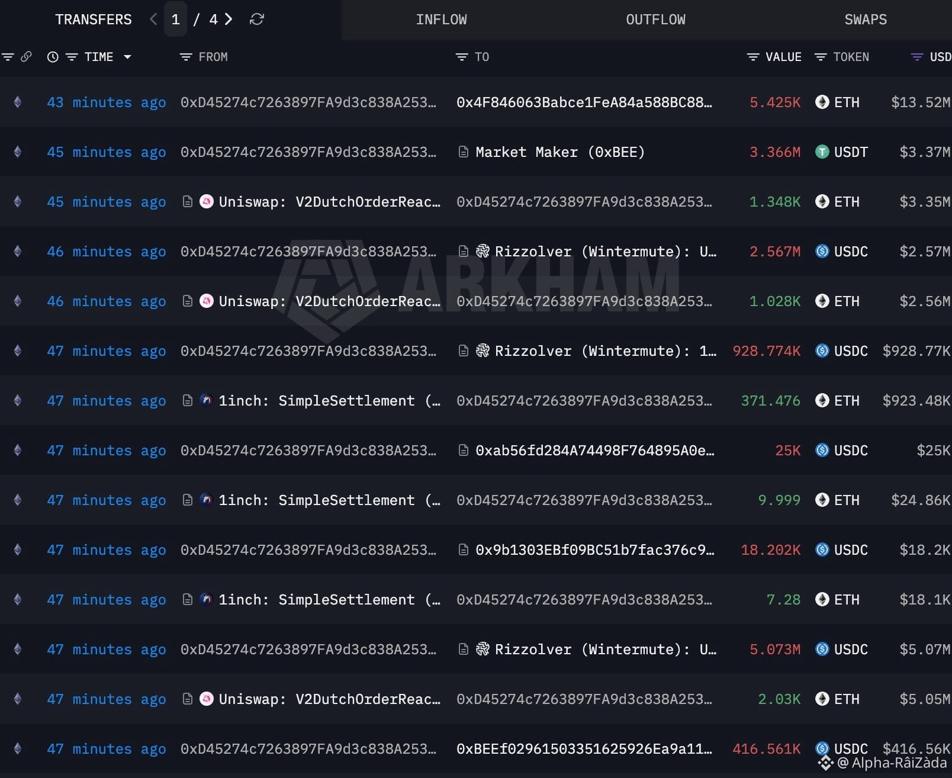Open the TOKEN column filter icon
The width and height of the screenshot is (952, 778).
click(821, 57)
